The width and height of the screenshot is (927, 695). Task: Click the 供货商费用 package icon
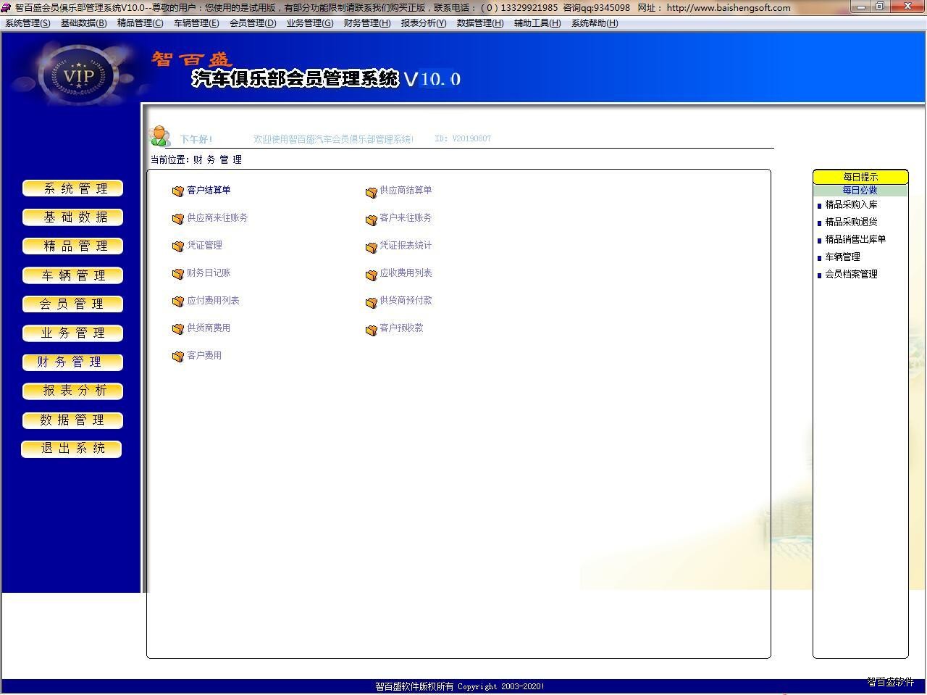[x=178, y=329]
